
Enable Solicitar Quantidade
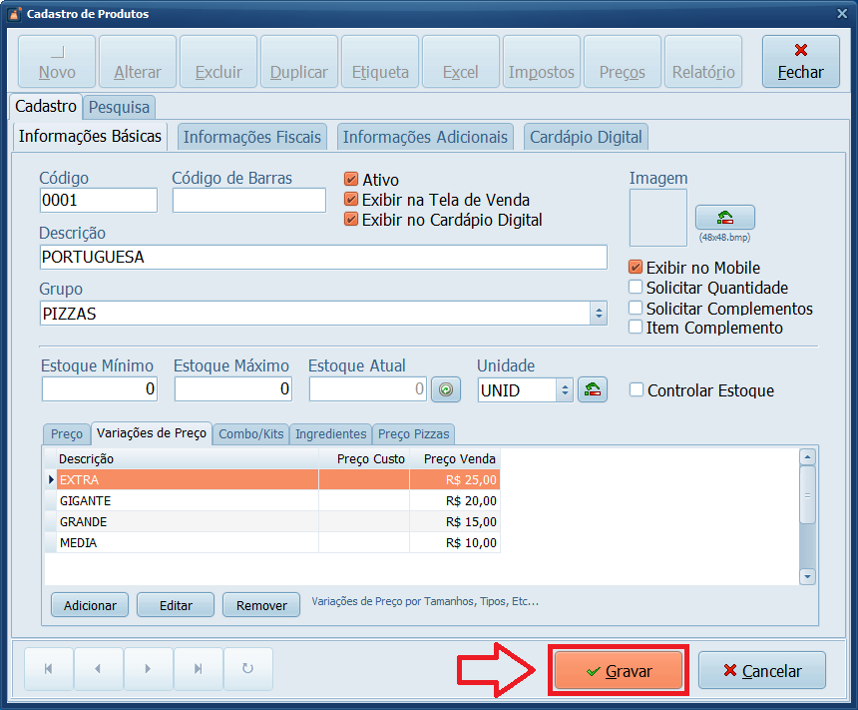point(636,287)
